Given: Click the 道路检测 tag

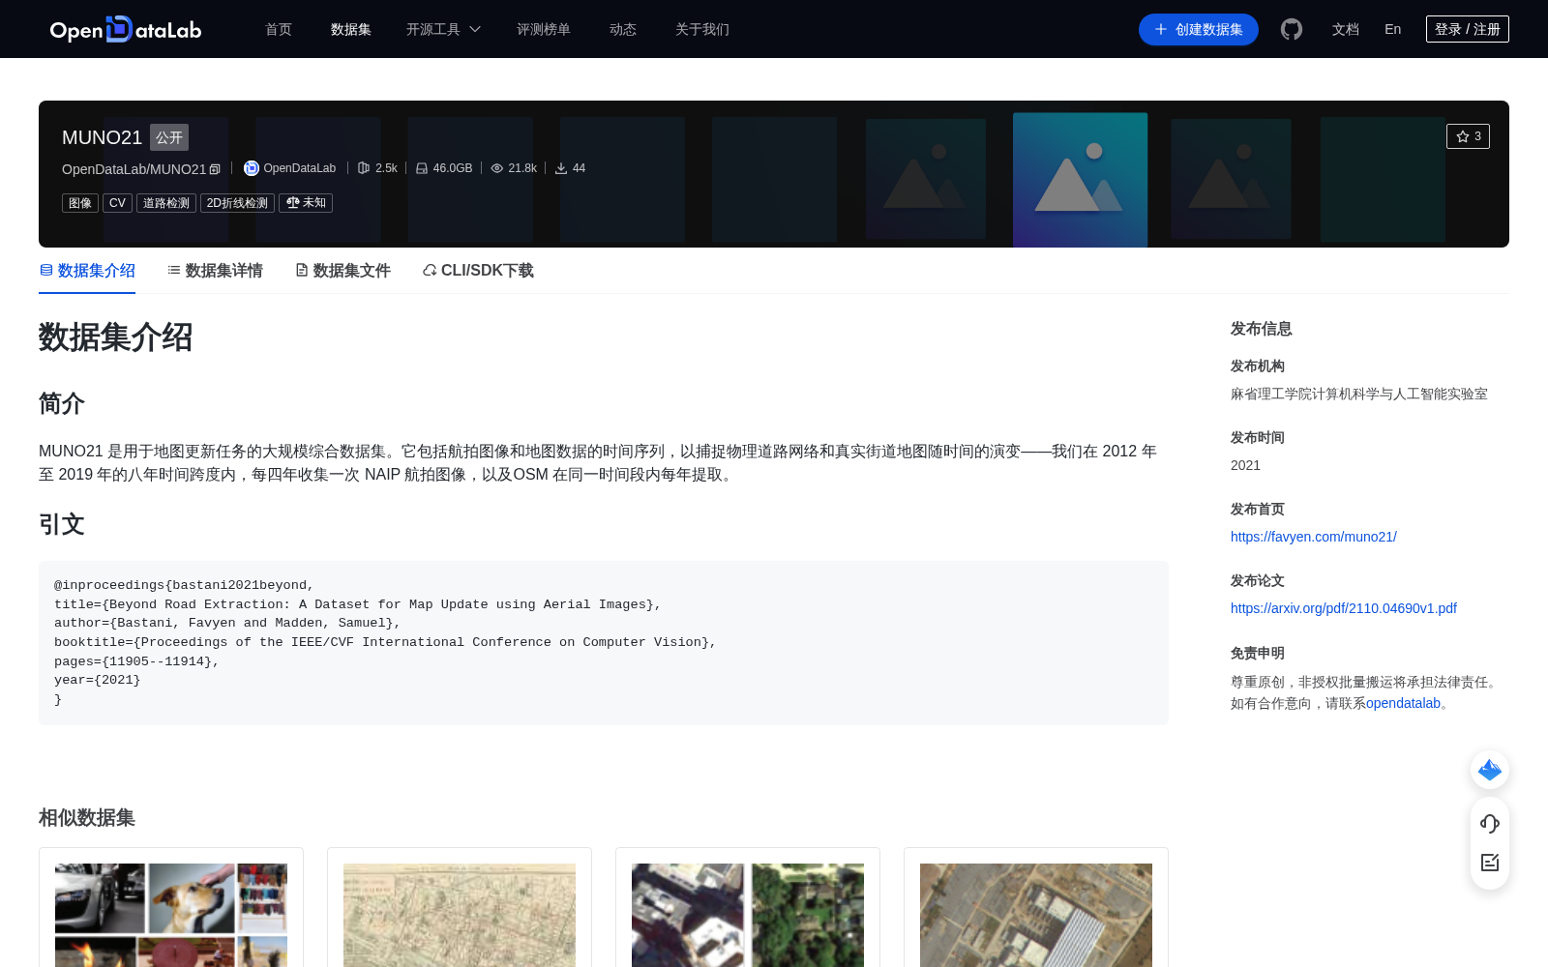Looking at the screenshot, I should (x=166, y=203).
